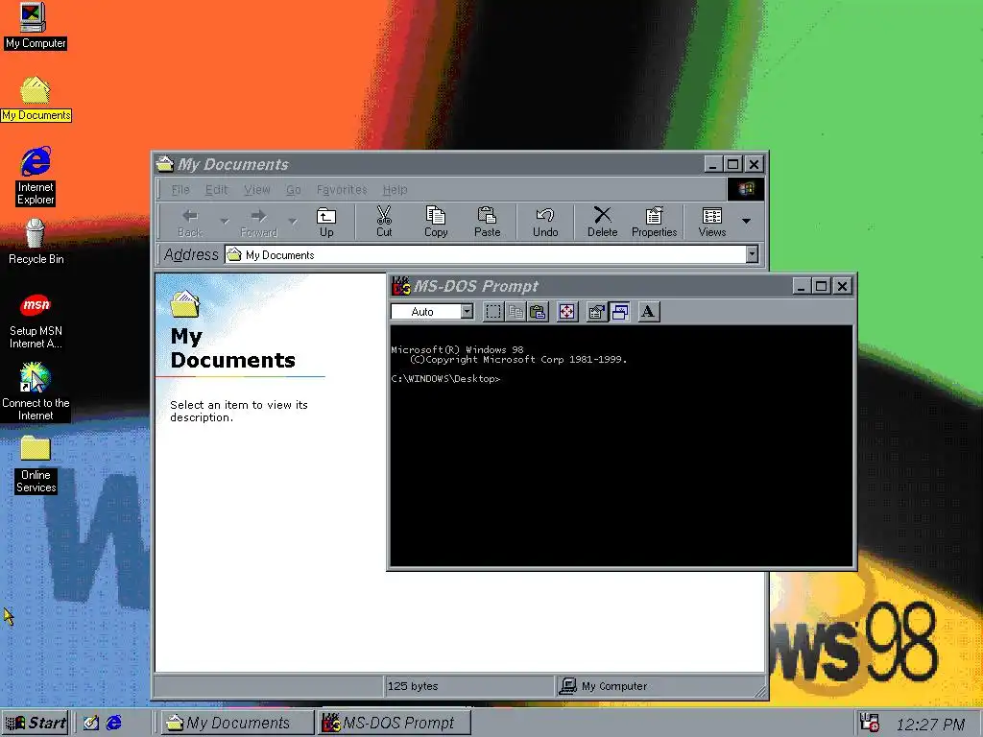Minimize the My Documents window
Screen dimensions: 983x737
(x=712, y=164)
